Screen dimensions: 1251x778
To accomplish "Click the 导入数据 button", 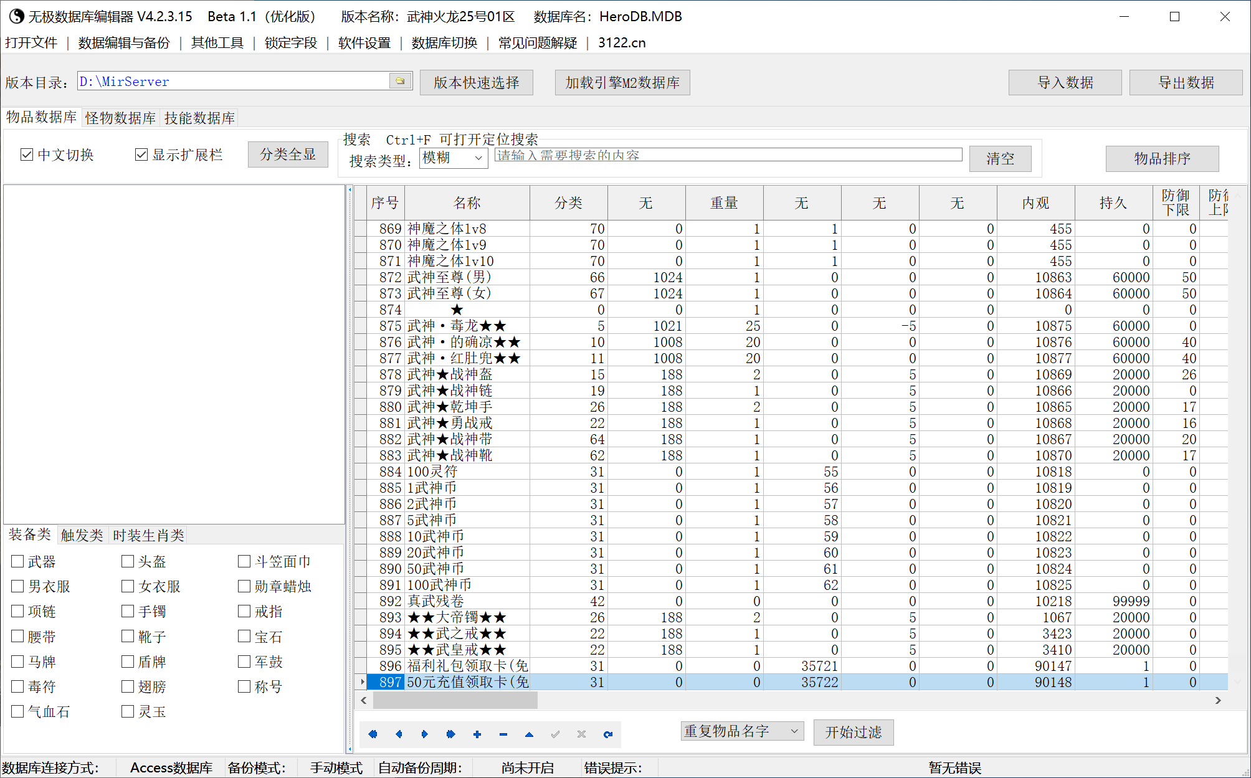I will point(1065,82).
